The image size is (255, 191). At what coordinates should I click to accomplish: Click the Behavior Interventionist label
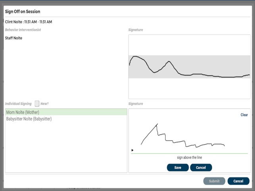point(23,30)
